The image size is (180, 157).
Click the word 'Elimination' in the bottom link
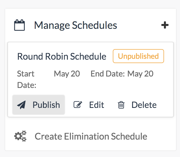click(81, 136)
